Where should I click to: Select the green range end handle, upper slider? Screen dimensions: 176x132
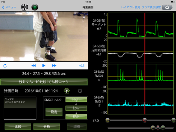coord(173,120)
